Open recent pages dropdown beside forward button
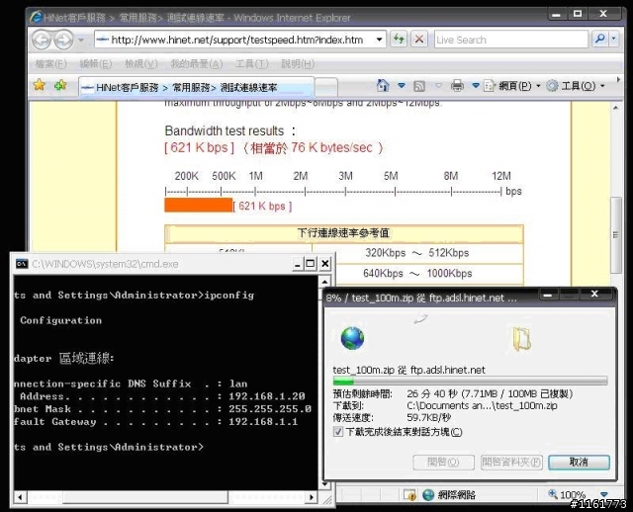The image size is (633, 512). coord(81,40)
